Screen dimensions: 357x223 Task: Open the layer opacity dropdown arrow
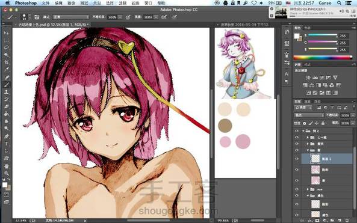[353, 115]
